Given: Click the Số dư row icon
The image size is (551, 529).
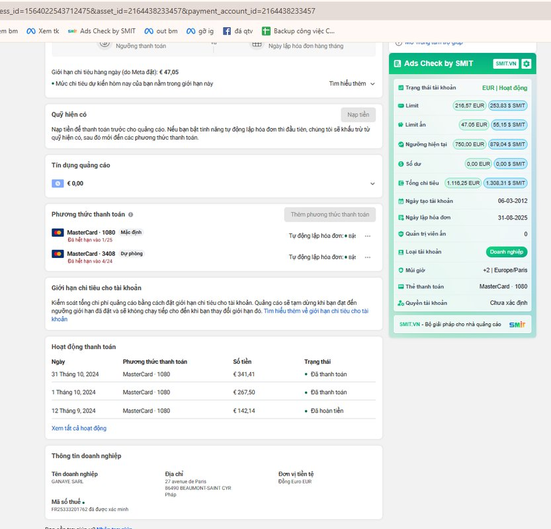Looking at the screenshot, I should (401, 164).
